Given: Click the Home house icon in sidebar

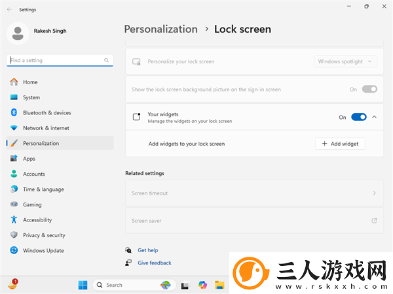Looking at the screenshot, I should (x=14, y=82).
